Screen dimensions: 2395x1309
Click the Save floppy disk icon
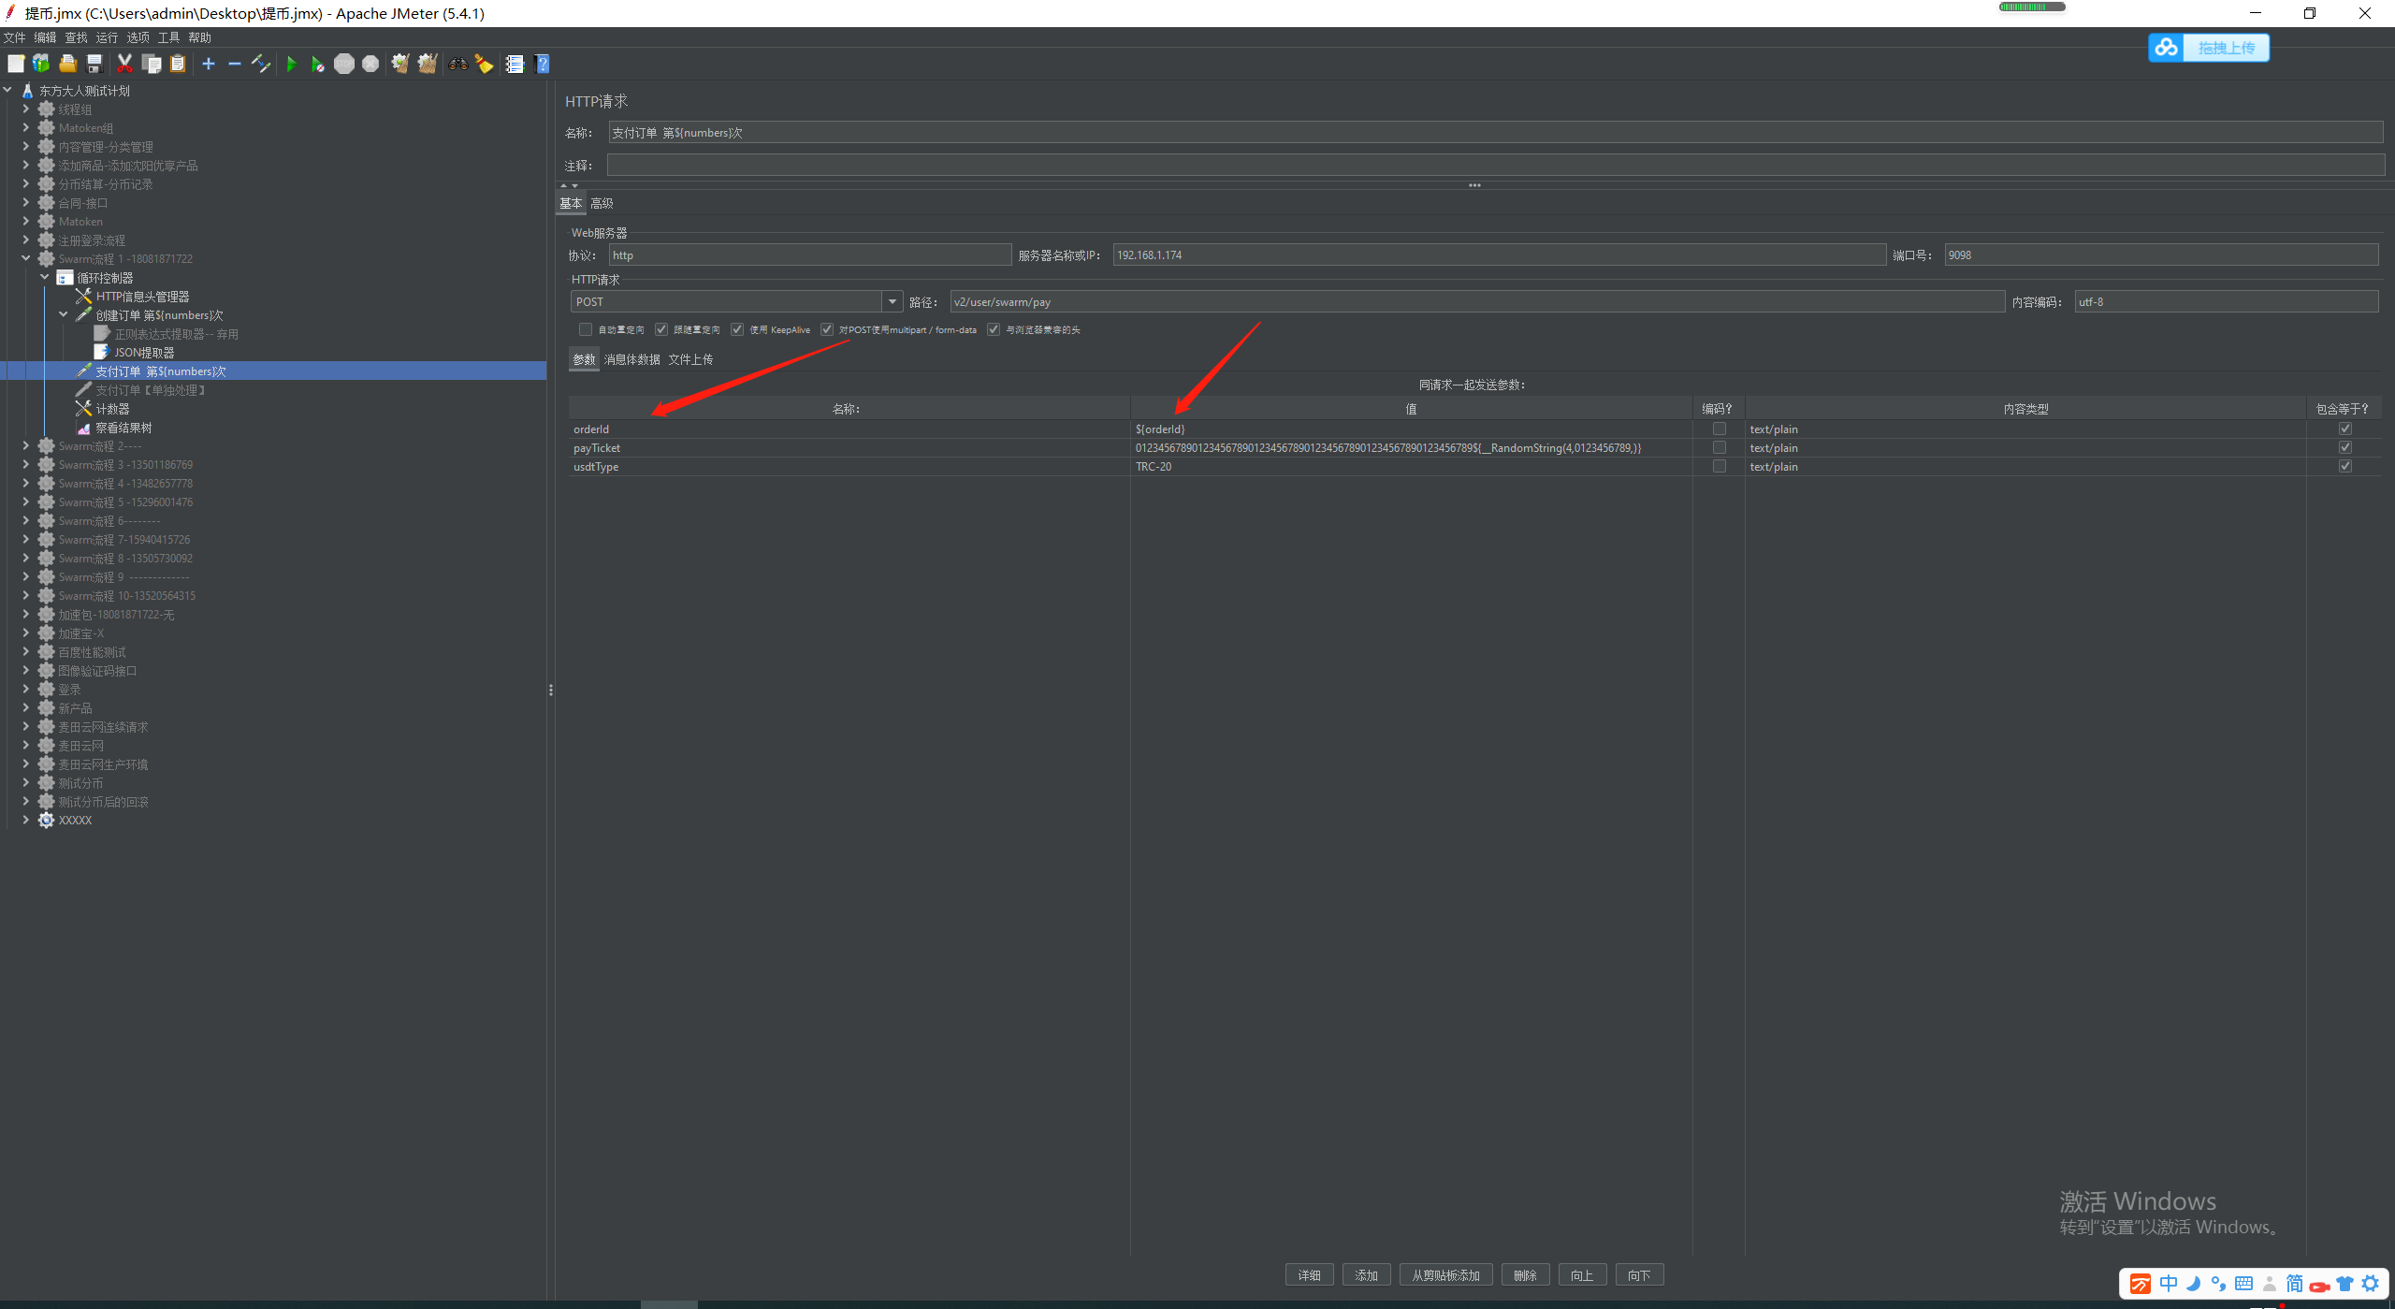coord(94,64)
